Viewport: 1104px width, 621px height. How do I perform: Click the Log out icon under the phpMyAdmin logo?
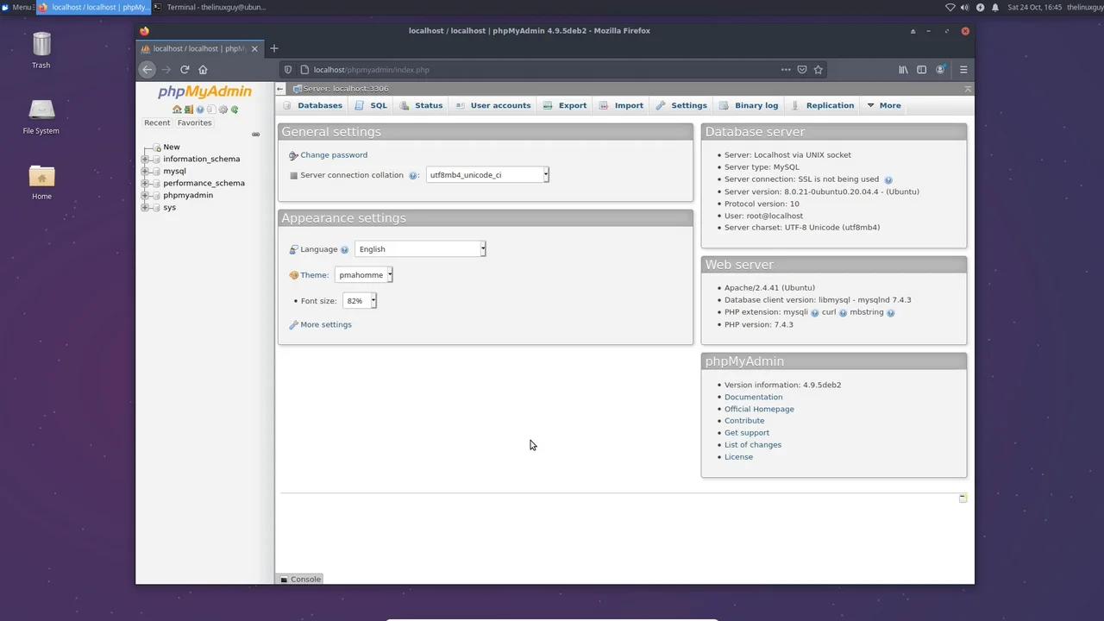188,110
